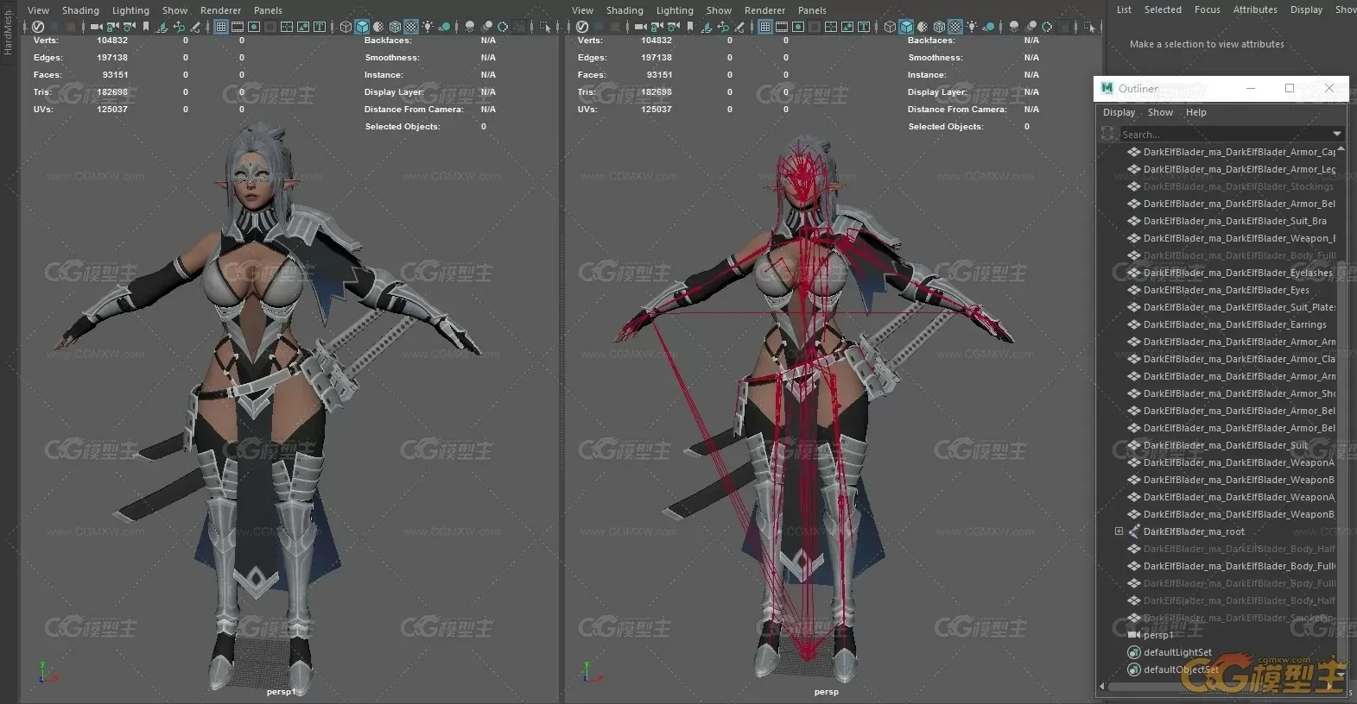1357x704 pixels.
Task: Open Outliner's Show menu
Action: (1160, 112)
